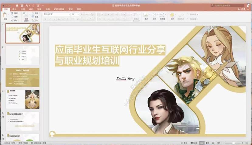Viewport: 252px width, 145px height.
Task: Click the Home icon in quick toolbar
Action: coord(17,5)
